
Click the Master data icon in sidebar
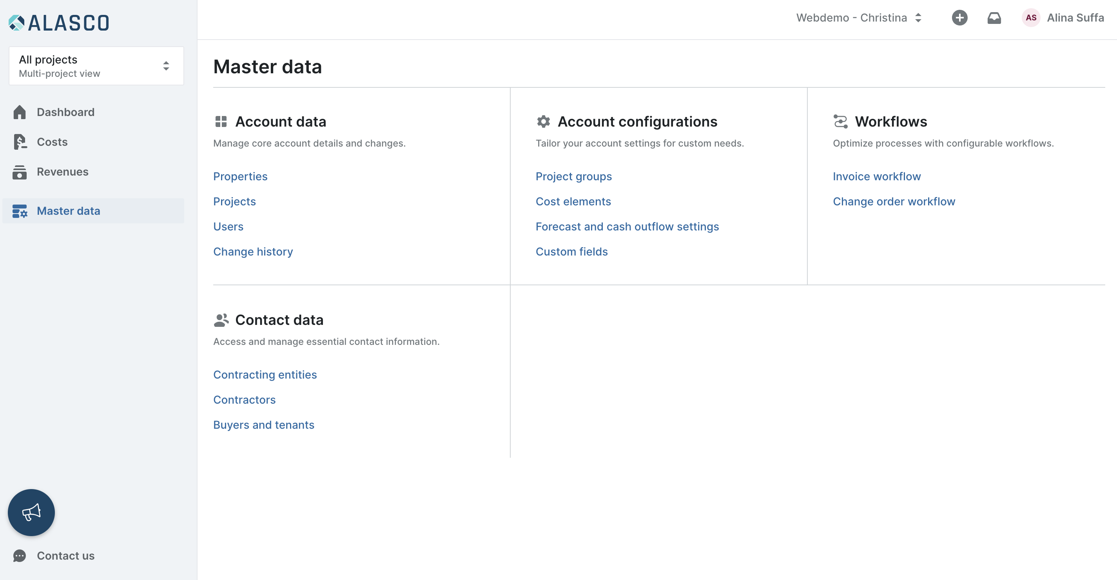(x=20, y=211)
